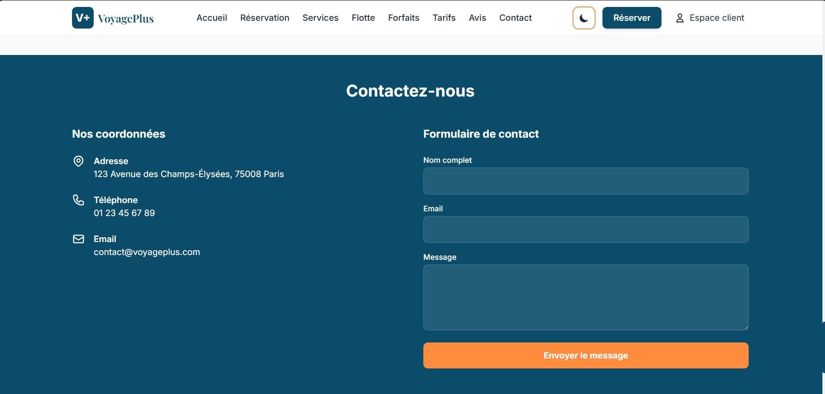Click the V+ VoyagePlus logo icon
The image size is (825, 394).
click(83, 18)
